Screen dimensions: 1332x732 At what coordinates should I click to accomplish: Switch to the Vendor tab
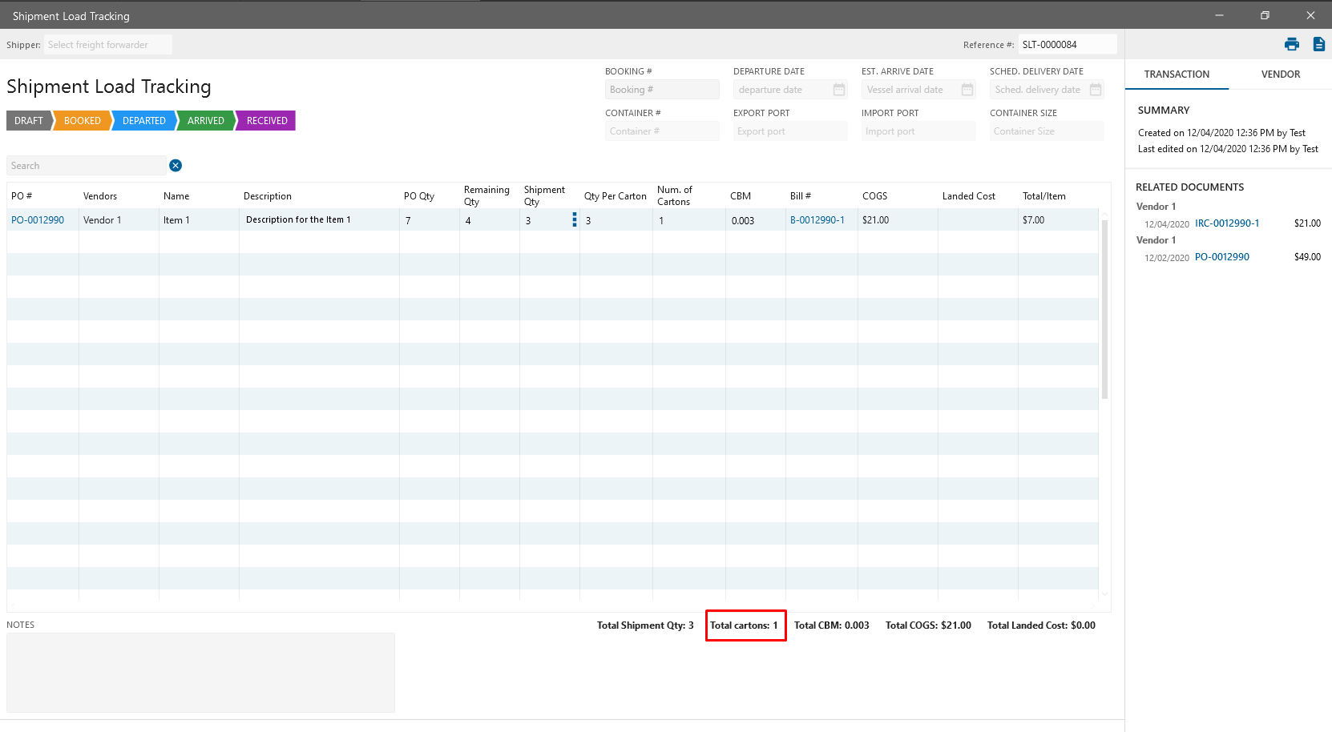[1280, 74]
